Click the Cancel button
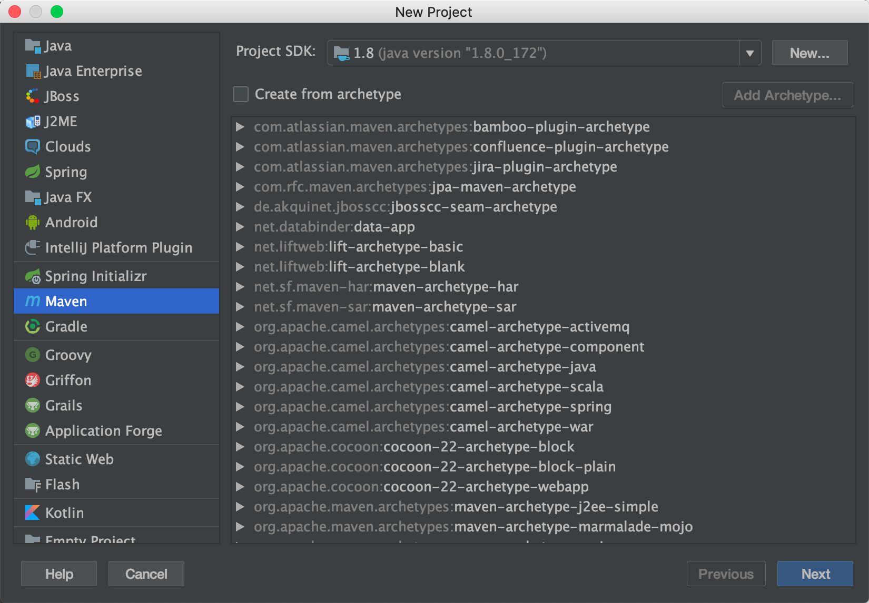This screenshot has height=603, width=869. (146, 574)
